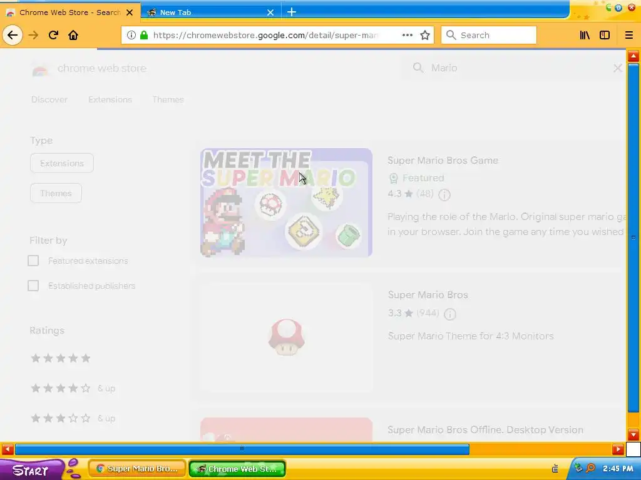
Task: Select the five star rating filter
Action: [x=61, y=358]
